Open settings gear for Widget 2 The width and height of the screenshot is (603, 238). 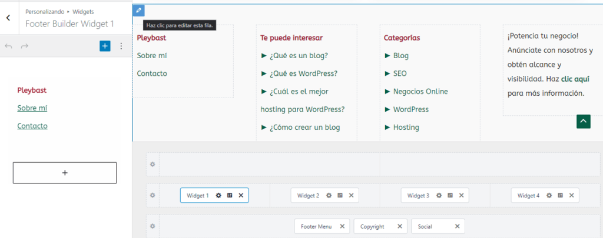click(x=329, y=195)
